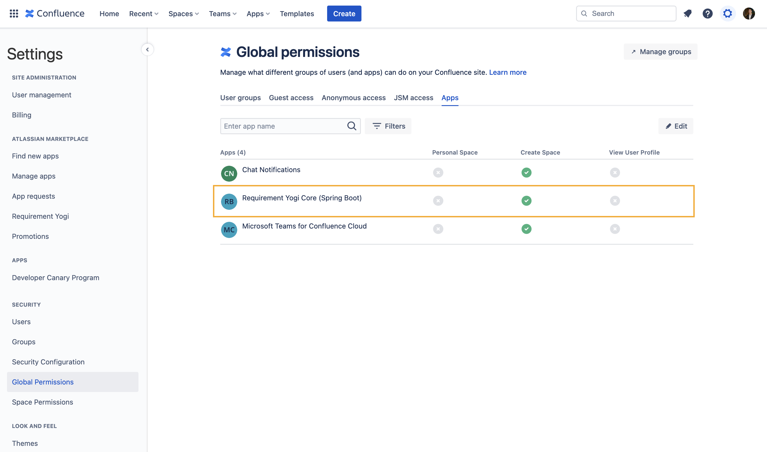Open the user profile avatar
The width and height of the screenshot is (767, 452).
[749, 14]
